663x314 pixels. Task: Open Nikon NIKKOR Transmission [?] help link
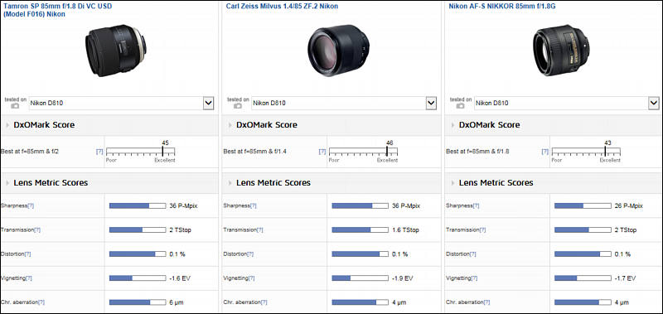point(482,229)
